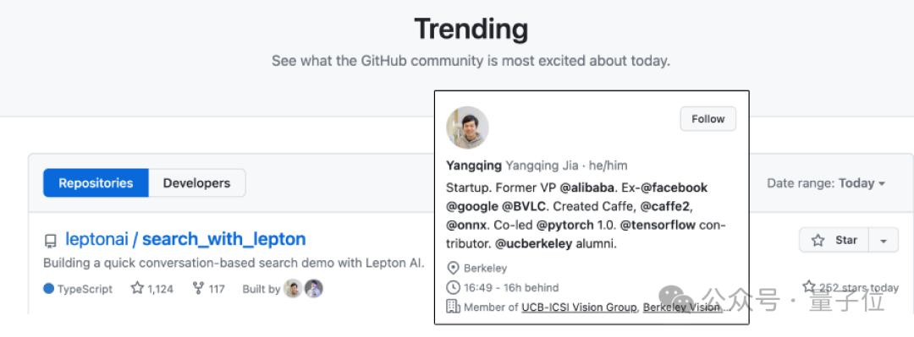Select the Repositories tab

coord(96,183)
